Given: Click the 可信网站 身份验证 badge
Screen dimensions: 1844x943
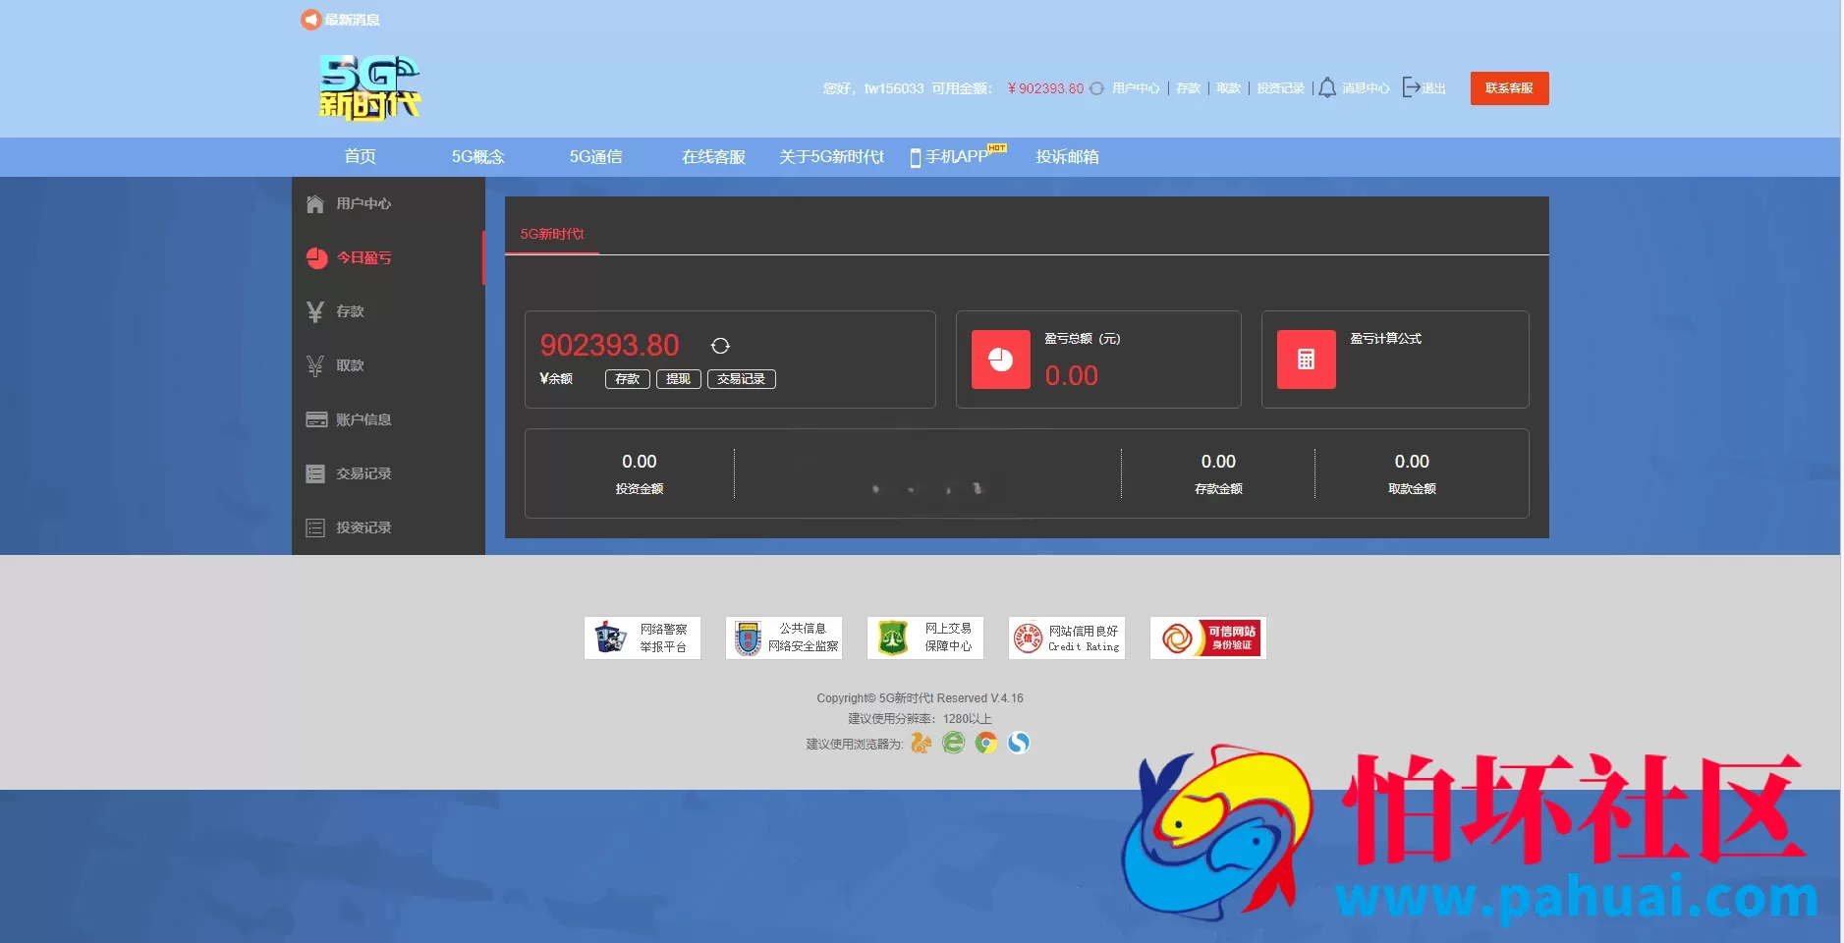Looking at the screenshot, I should (1207, 638).
